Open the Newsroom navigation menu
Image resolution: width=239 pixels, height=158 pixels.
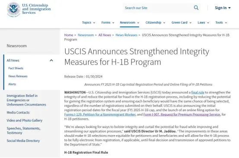click(x=129, y=23)
